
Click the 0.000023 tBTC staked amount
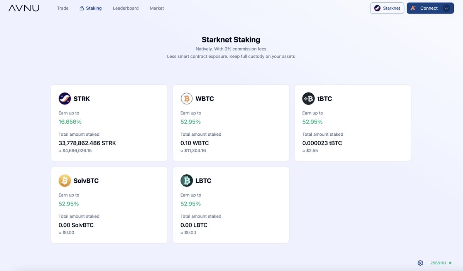coord(322,143)
